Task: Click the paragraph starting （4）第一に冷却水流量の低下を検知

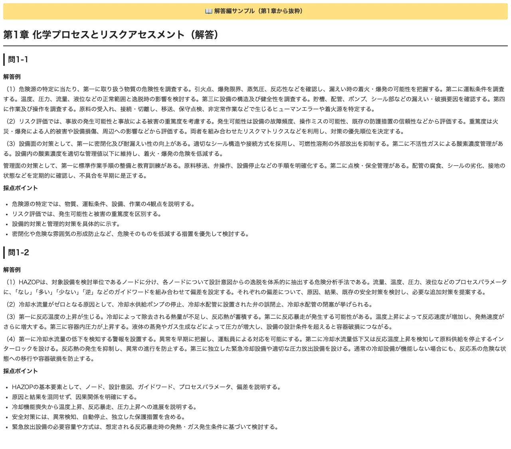Action: tap(255, 349)
